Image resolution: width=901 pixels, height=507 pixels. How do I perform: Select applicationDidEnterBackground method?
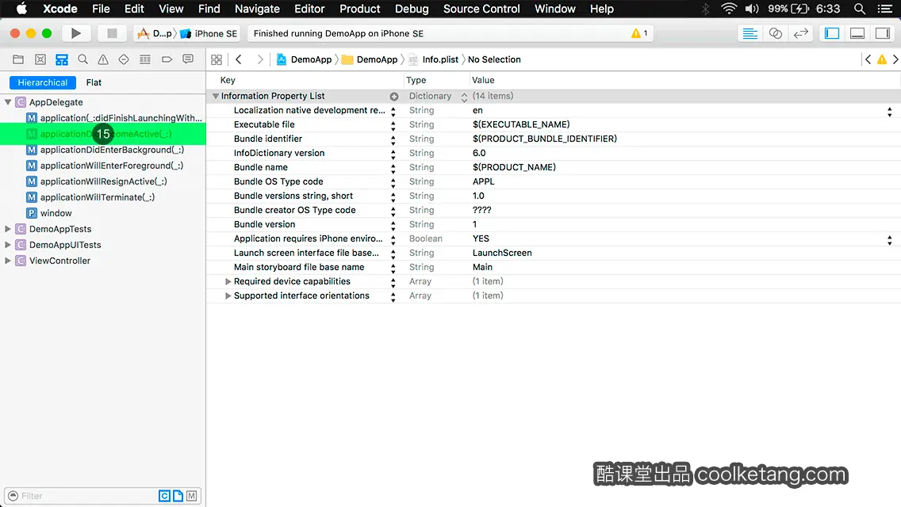coord(112,150)
